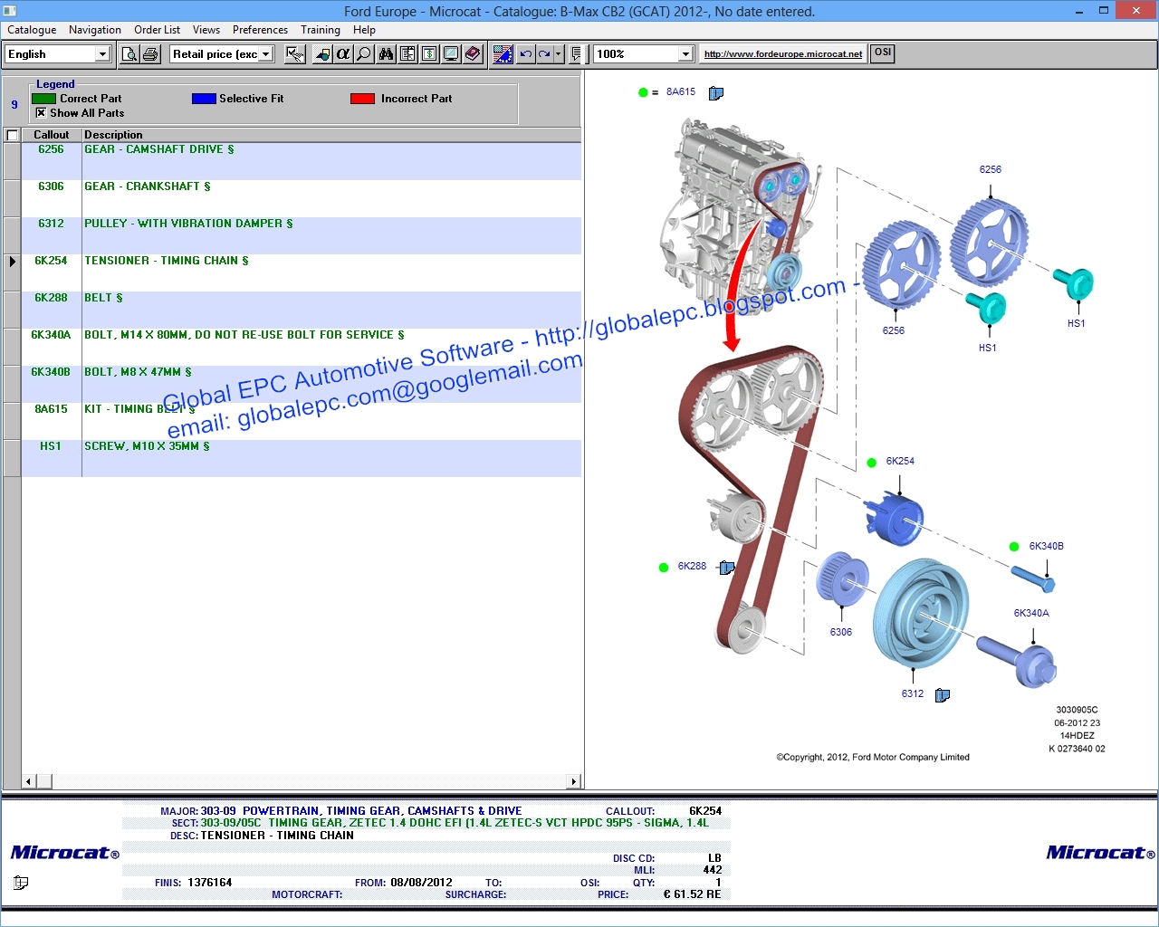1159x927 pixels.
Task: Click the print preview toolbar icon
Action: [x=129, y=54]
